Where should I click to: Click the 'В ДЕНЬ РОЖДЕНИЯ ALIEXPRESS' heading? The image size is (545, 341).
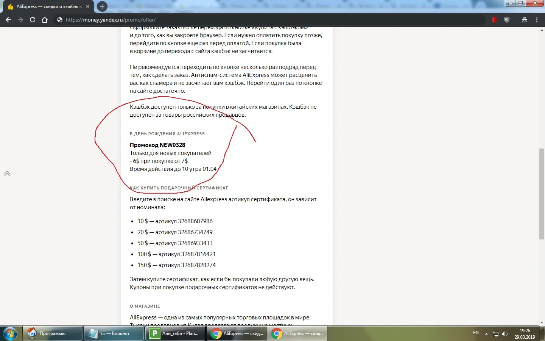click(x=167, y=134)
